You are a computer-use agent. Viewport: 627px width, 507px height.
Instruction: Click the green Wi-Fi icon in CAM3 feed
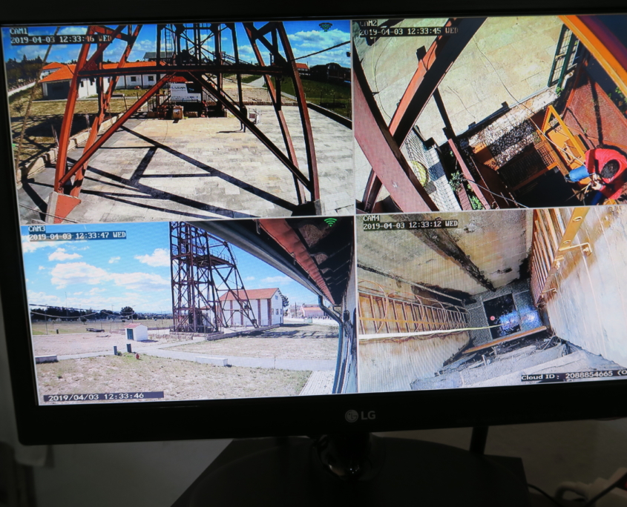tap(330, 222)
